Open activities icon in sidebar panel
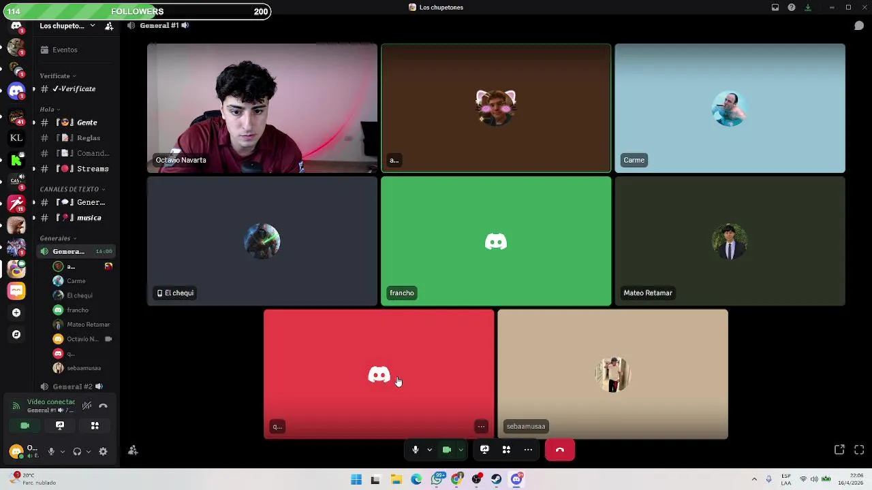Image resolution: width=872 pixels, height=490 pixels. tap(95, 425)
